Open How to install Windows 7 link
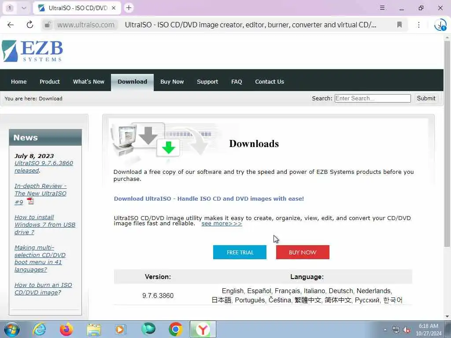Screen dimensions: 451x338 45,224
